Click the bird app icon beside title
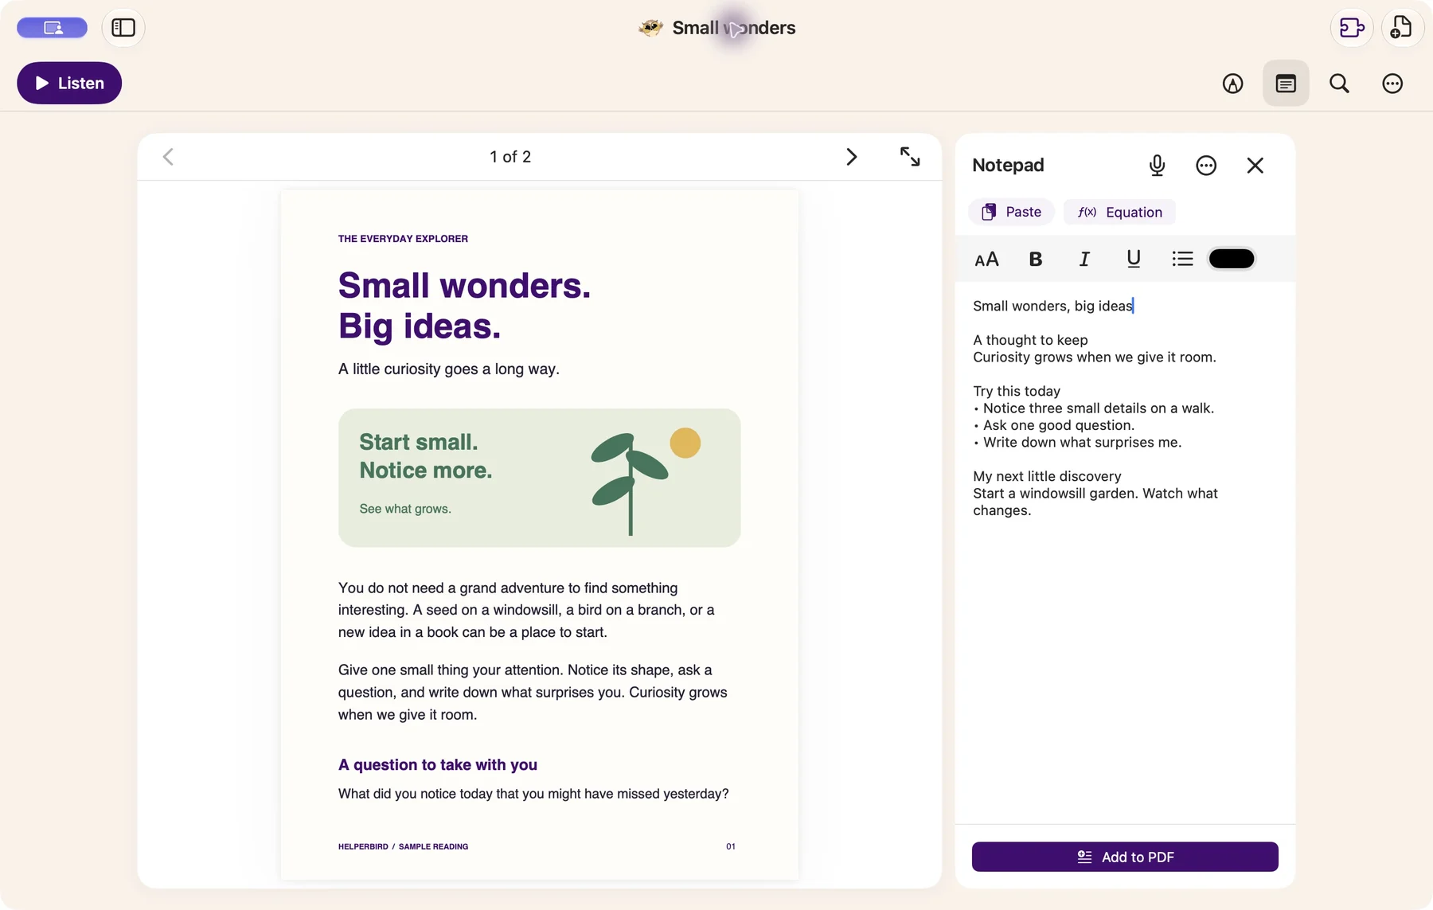The height and width of the screenshot is (910, 1433). 651,28
